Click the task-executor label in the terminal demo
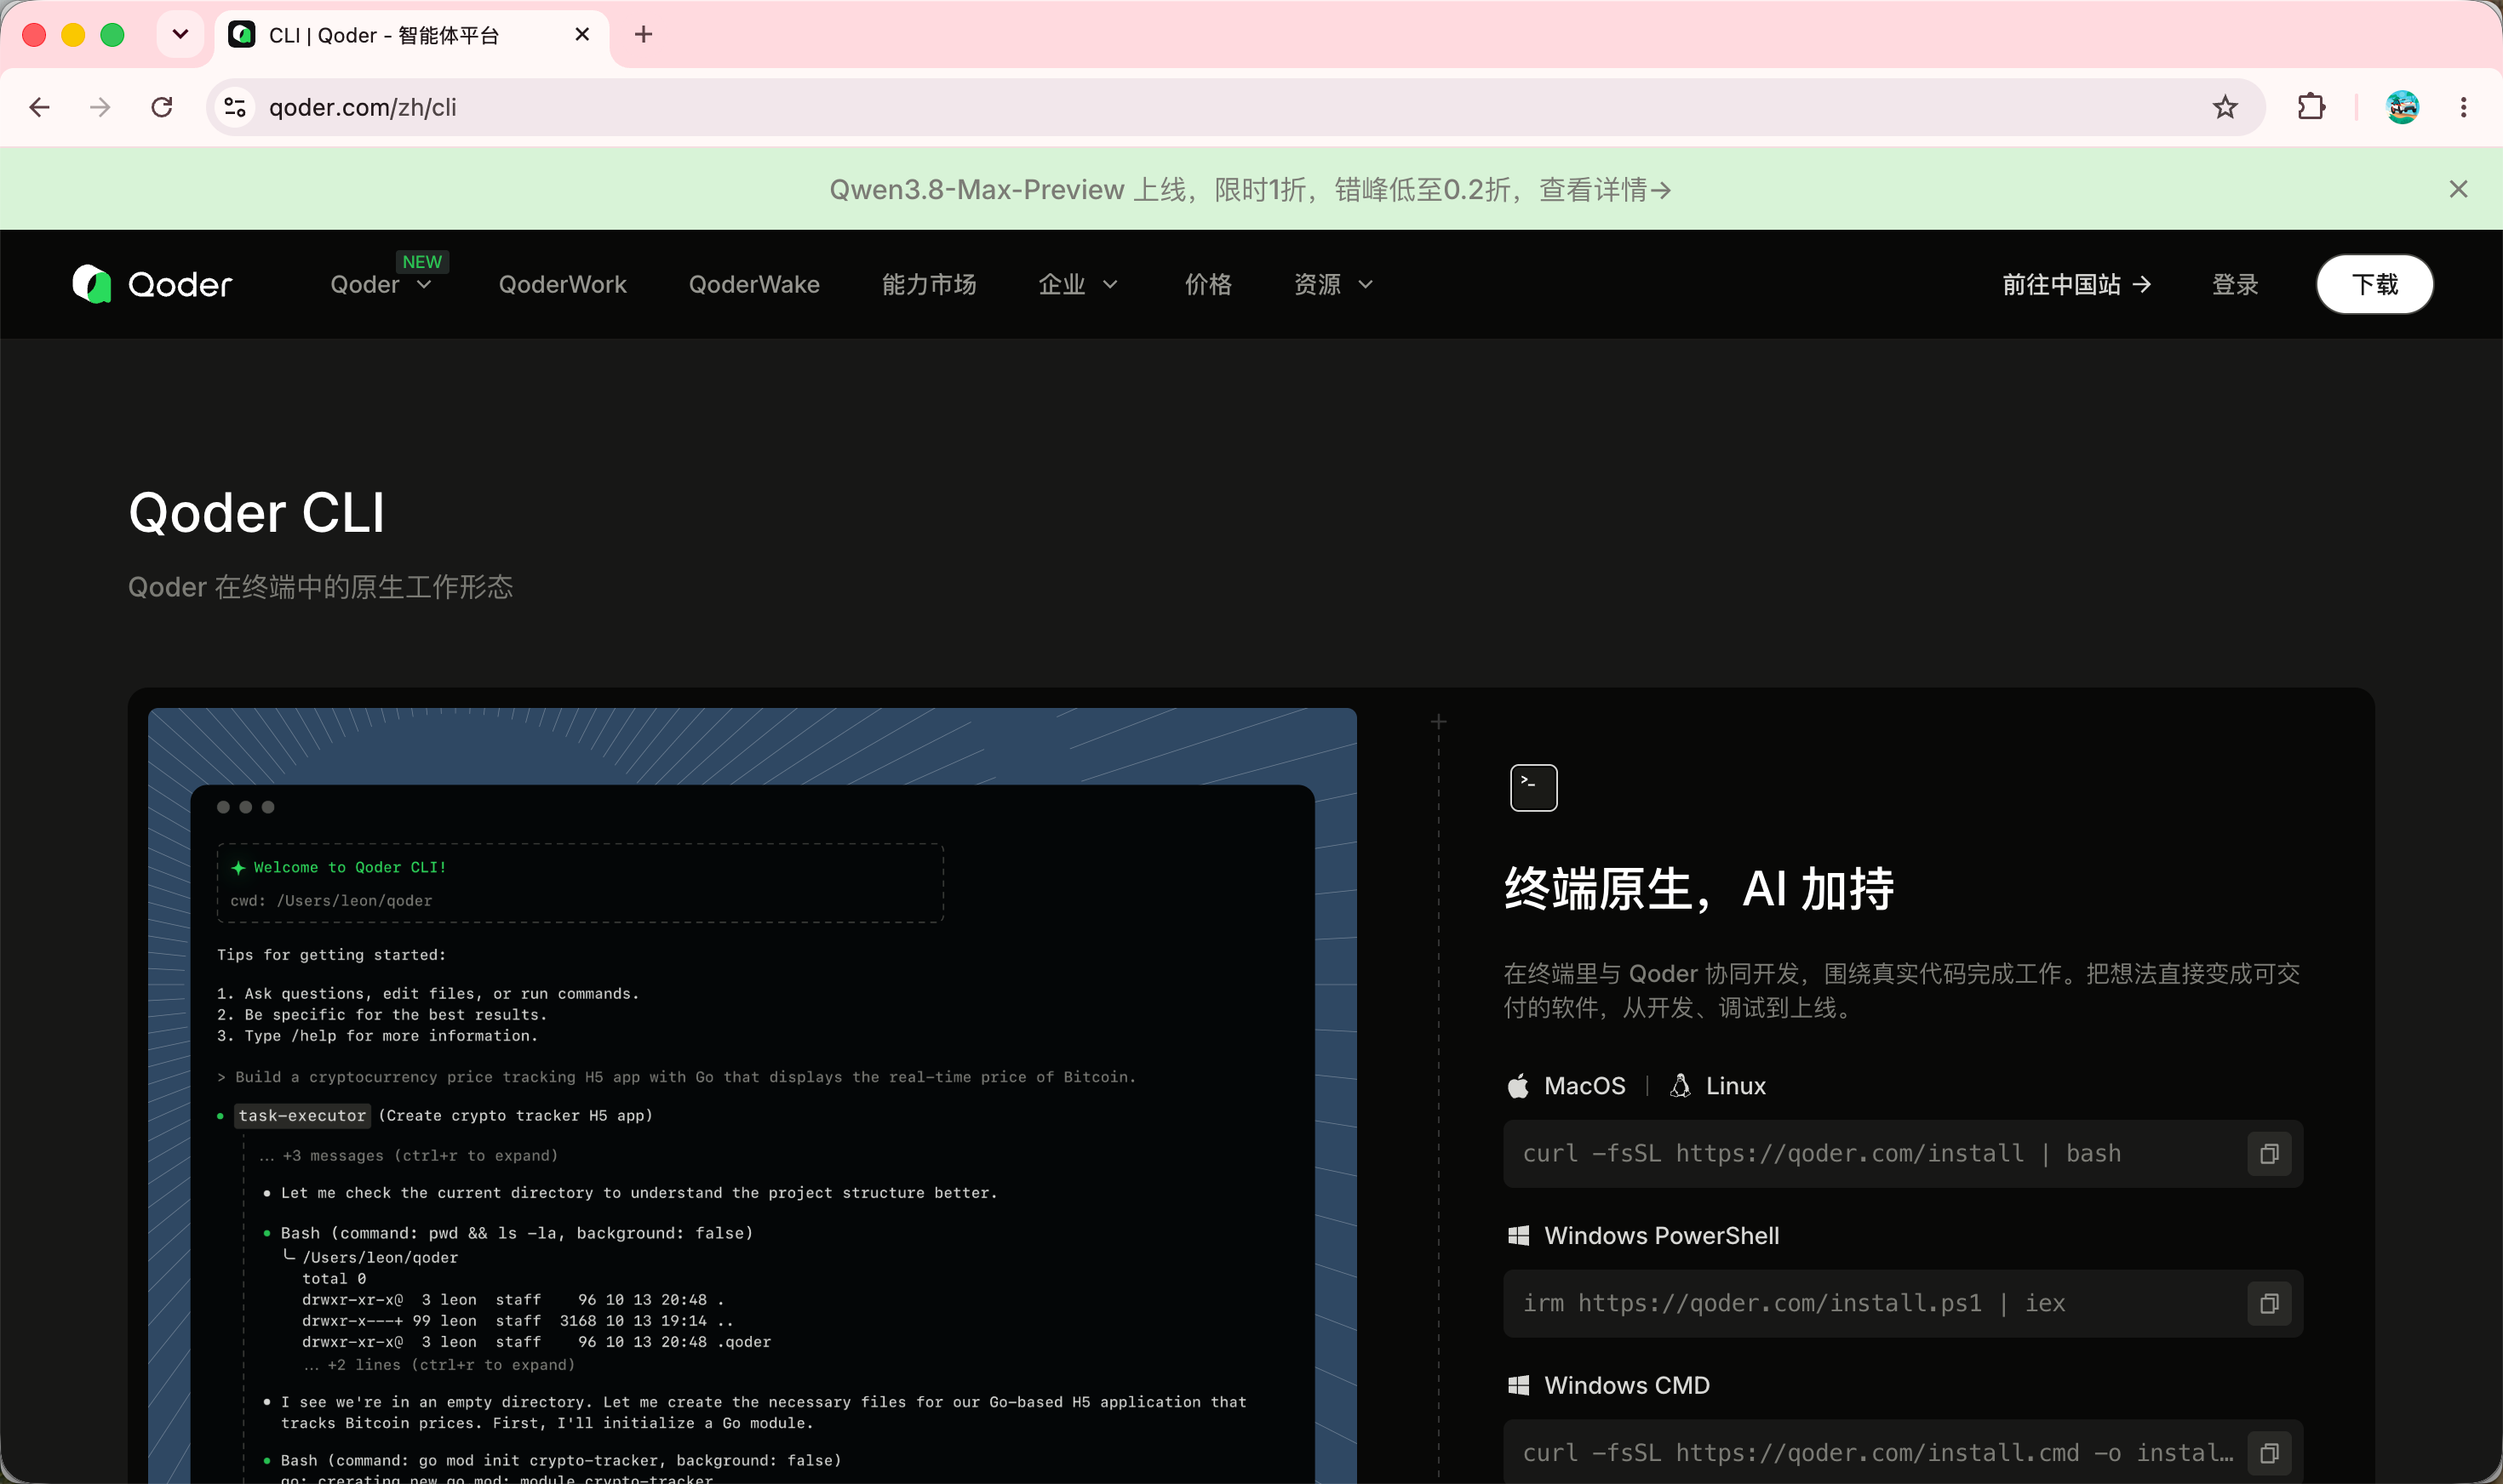Screen dimensions: 2503x1484 (x=302, y=1116)
